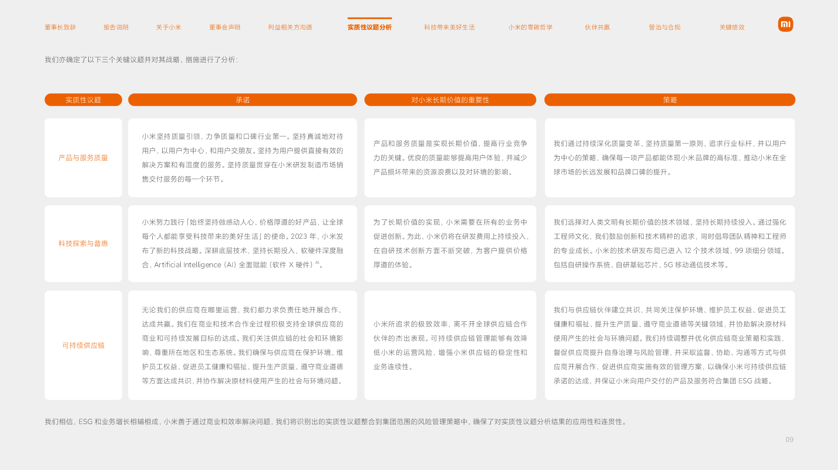Click the Xiaomi logo icon

click(785, 24)
